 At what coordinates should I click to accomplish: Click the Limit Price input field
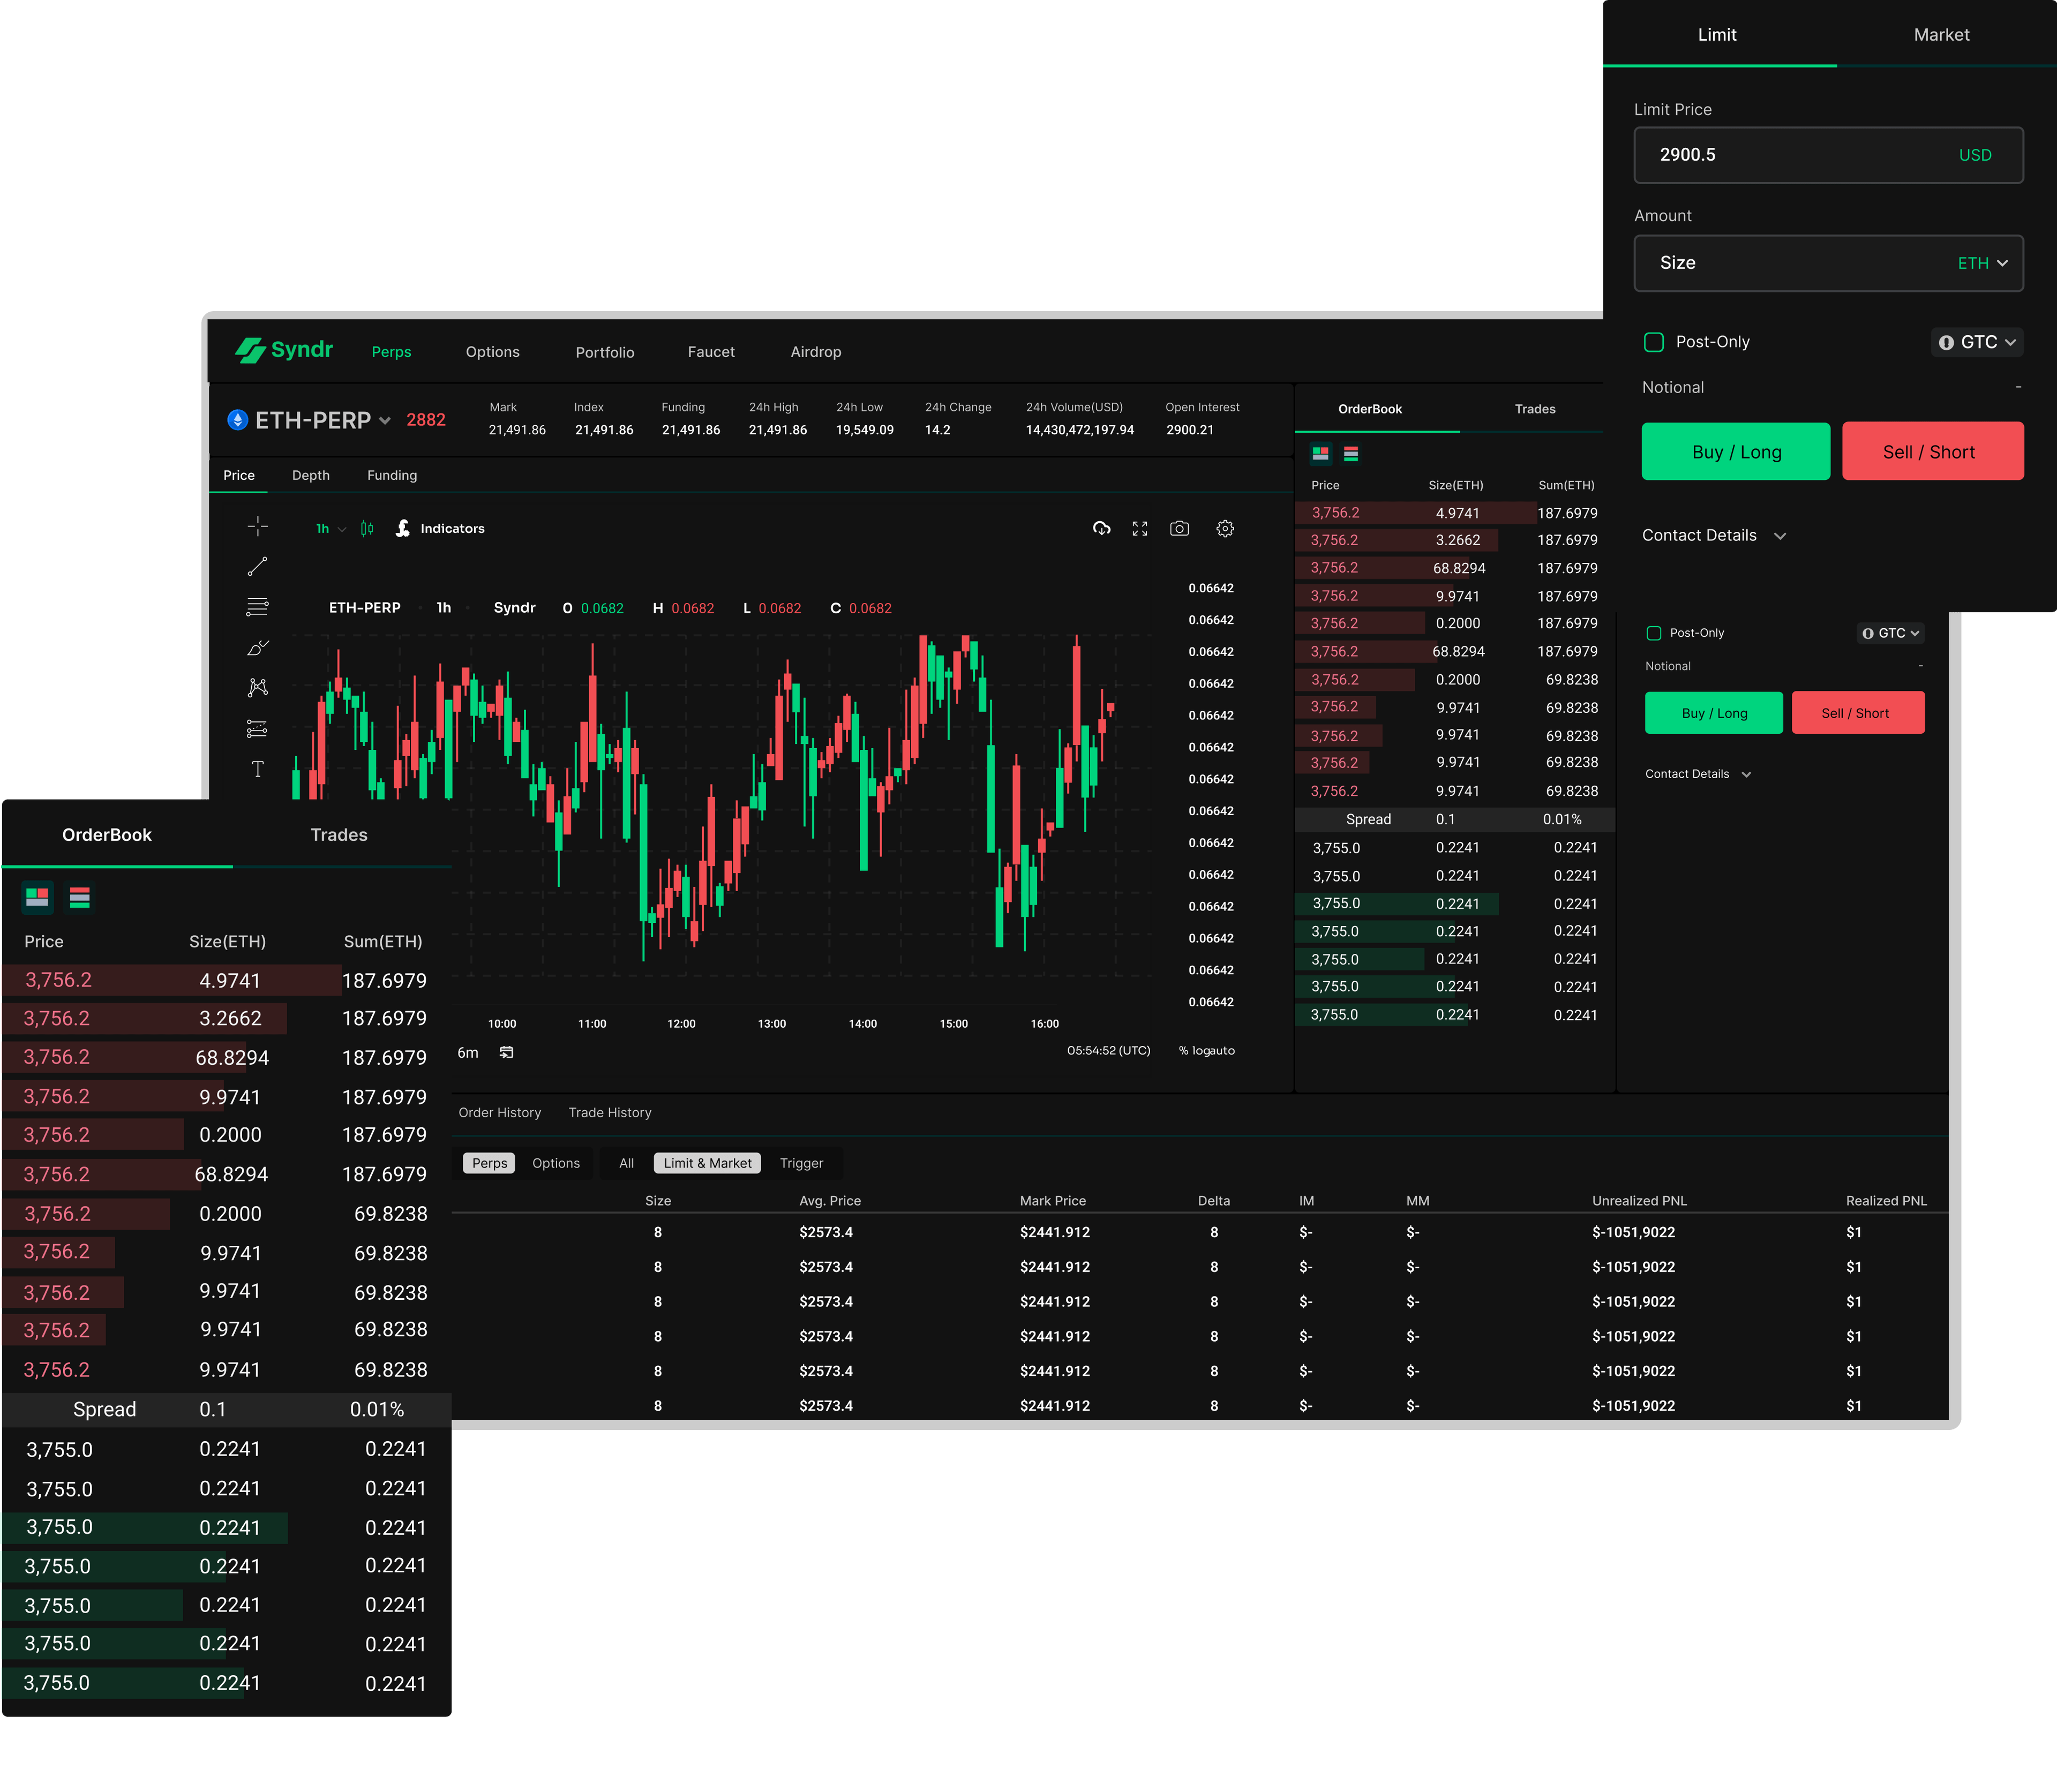point(1828,155)
